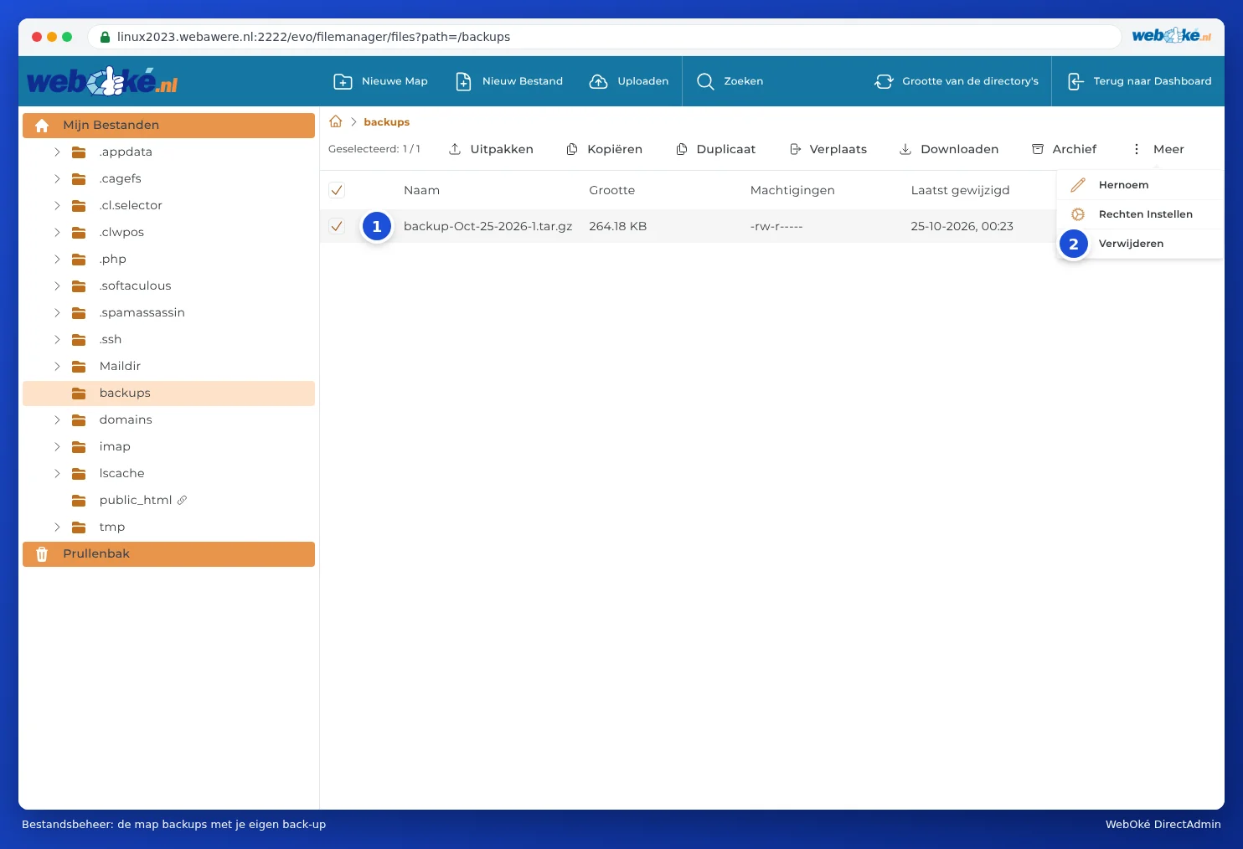Viewport: 1243px width, 849px height.
Task: Expand the .appdata folder
Action: tap(57, 152)
